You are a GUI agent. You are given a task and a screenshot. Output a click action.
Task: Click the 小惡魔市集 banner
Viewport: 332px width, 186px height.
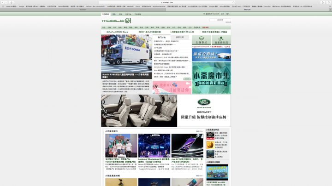coord(211,78)
